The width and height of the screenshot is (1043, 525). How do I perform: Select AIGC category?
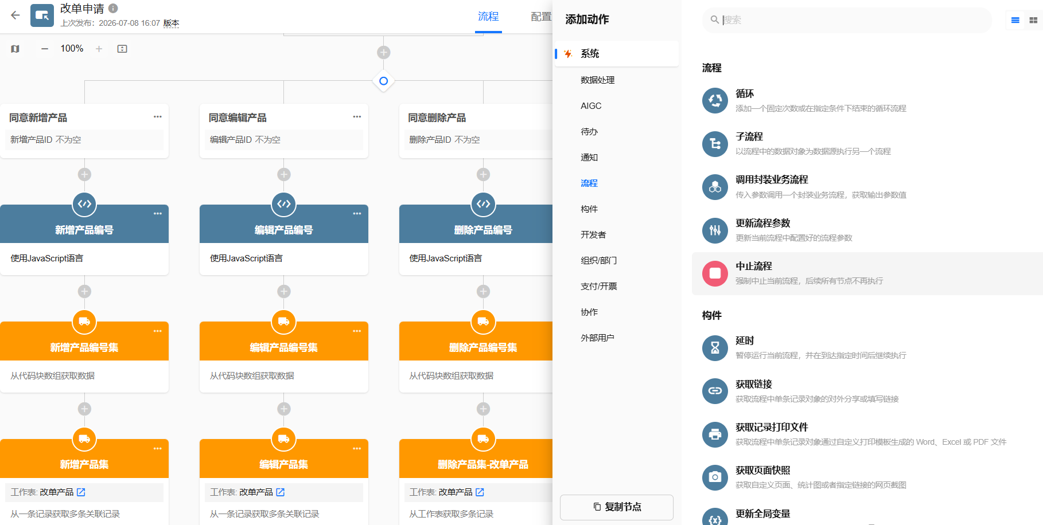tap(591, 106)
